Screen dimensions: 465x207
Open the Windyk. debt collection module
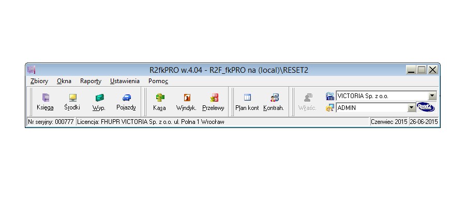coord(187,102)
